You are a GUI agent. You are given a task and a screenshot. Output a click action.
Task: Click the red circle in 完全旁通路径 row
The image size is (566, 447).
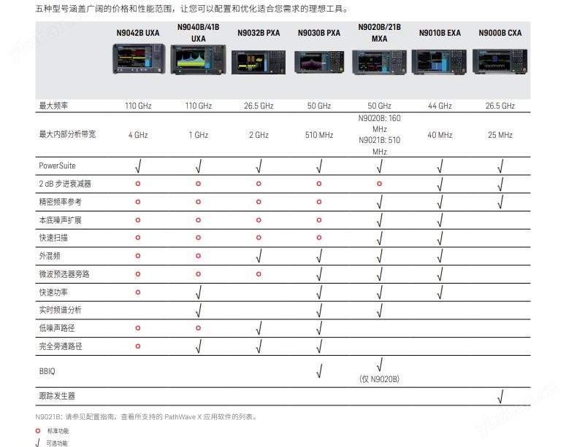(138, 346)
